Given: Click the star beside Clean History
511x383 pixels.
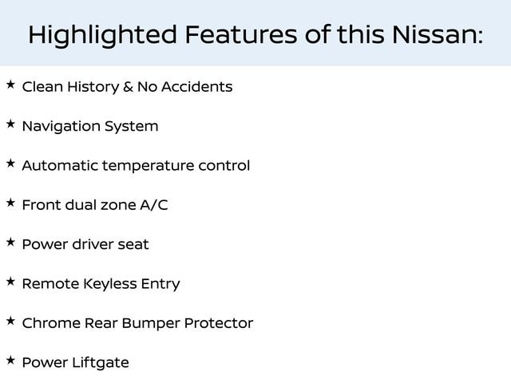Looking at the screenshot, I should 10,84.
